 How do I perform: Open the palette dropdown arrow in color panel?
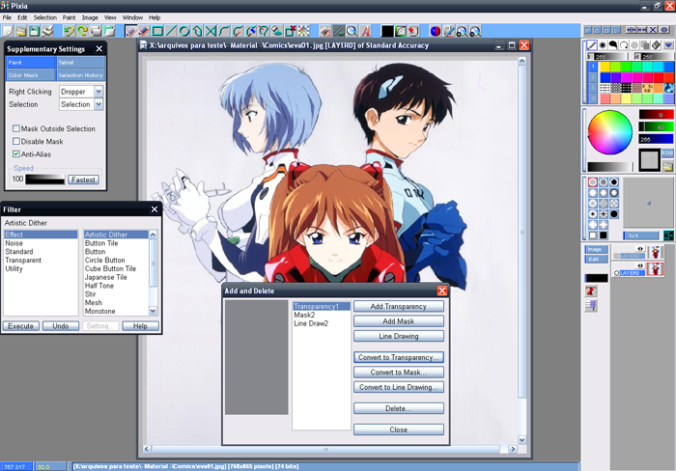point(668,45)
